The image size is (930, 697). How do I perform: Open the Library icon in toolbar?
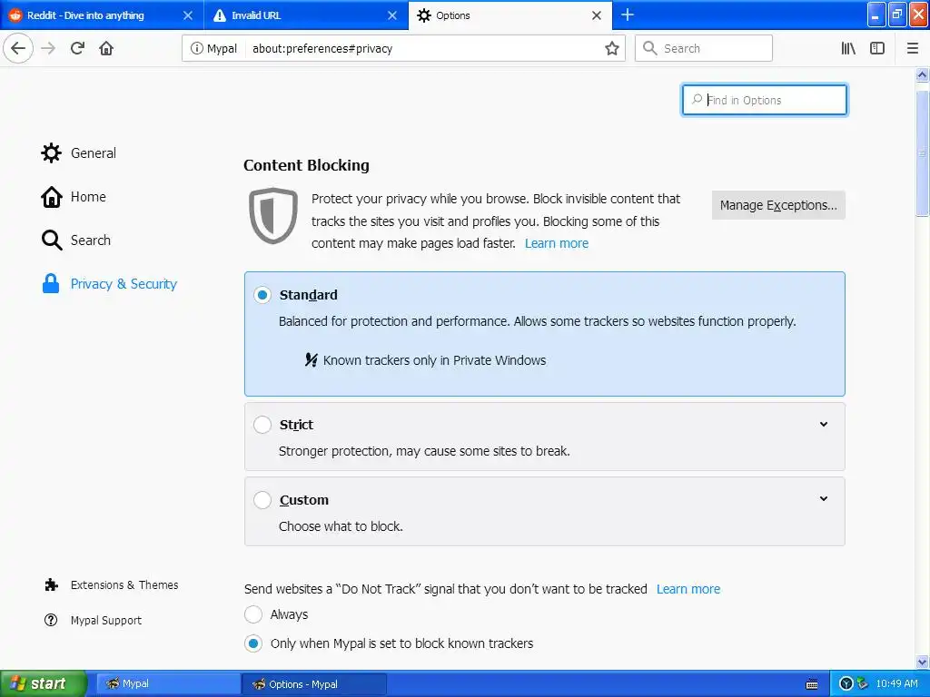848,48
